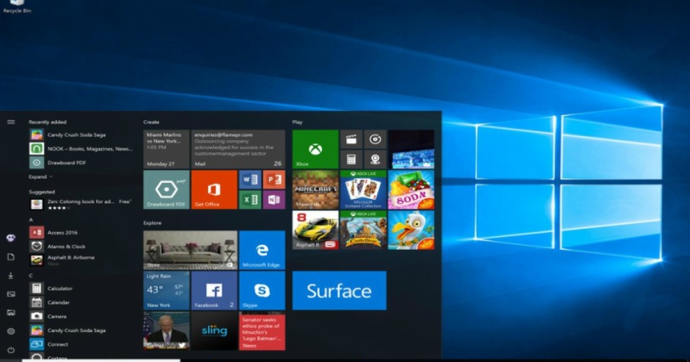Open Recycle Bin on desktop
Viewport: 690px width, 362px height.
tap(17, 6)
